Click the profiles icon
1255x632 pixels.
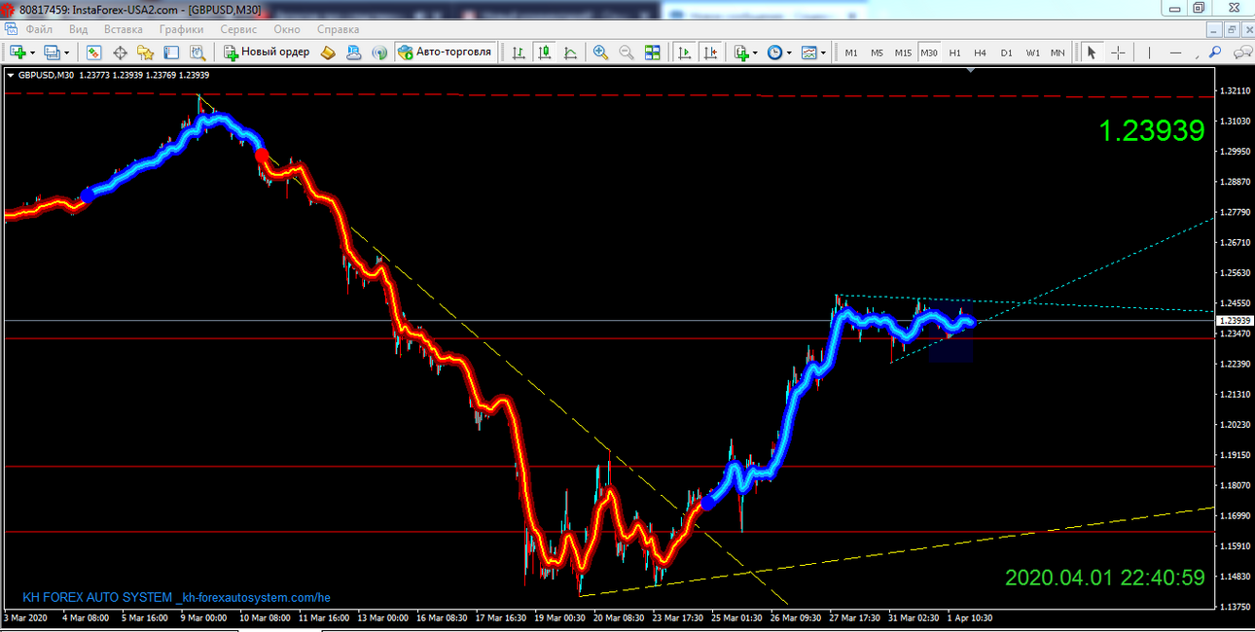tap(52, 53)
